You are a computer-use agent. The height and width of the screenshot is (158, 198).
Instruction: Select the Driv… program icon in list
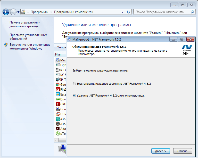[x=58, y=99]
